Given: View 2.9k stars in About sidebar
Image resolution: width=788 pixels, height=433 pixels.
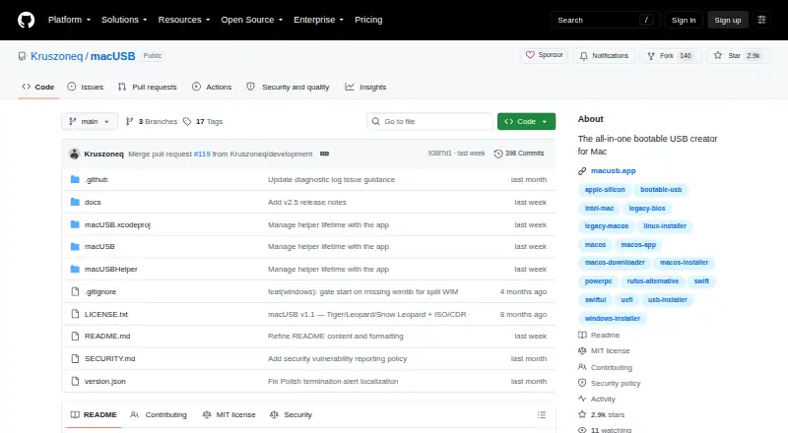Looking at the screenshot, I should (602, 415).
